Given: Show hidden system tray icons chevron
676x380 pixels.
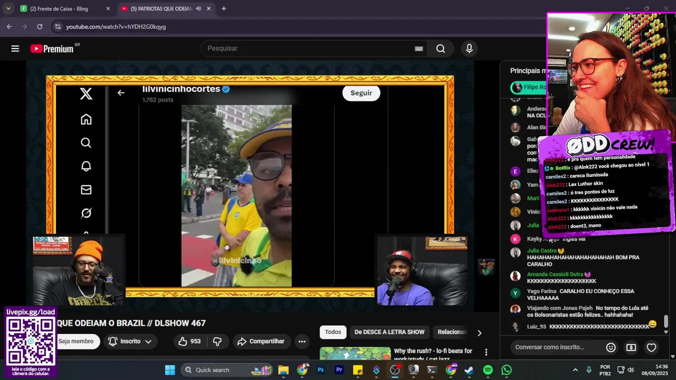Looking at the screenshot, I should [575, 370].
